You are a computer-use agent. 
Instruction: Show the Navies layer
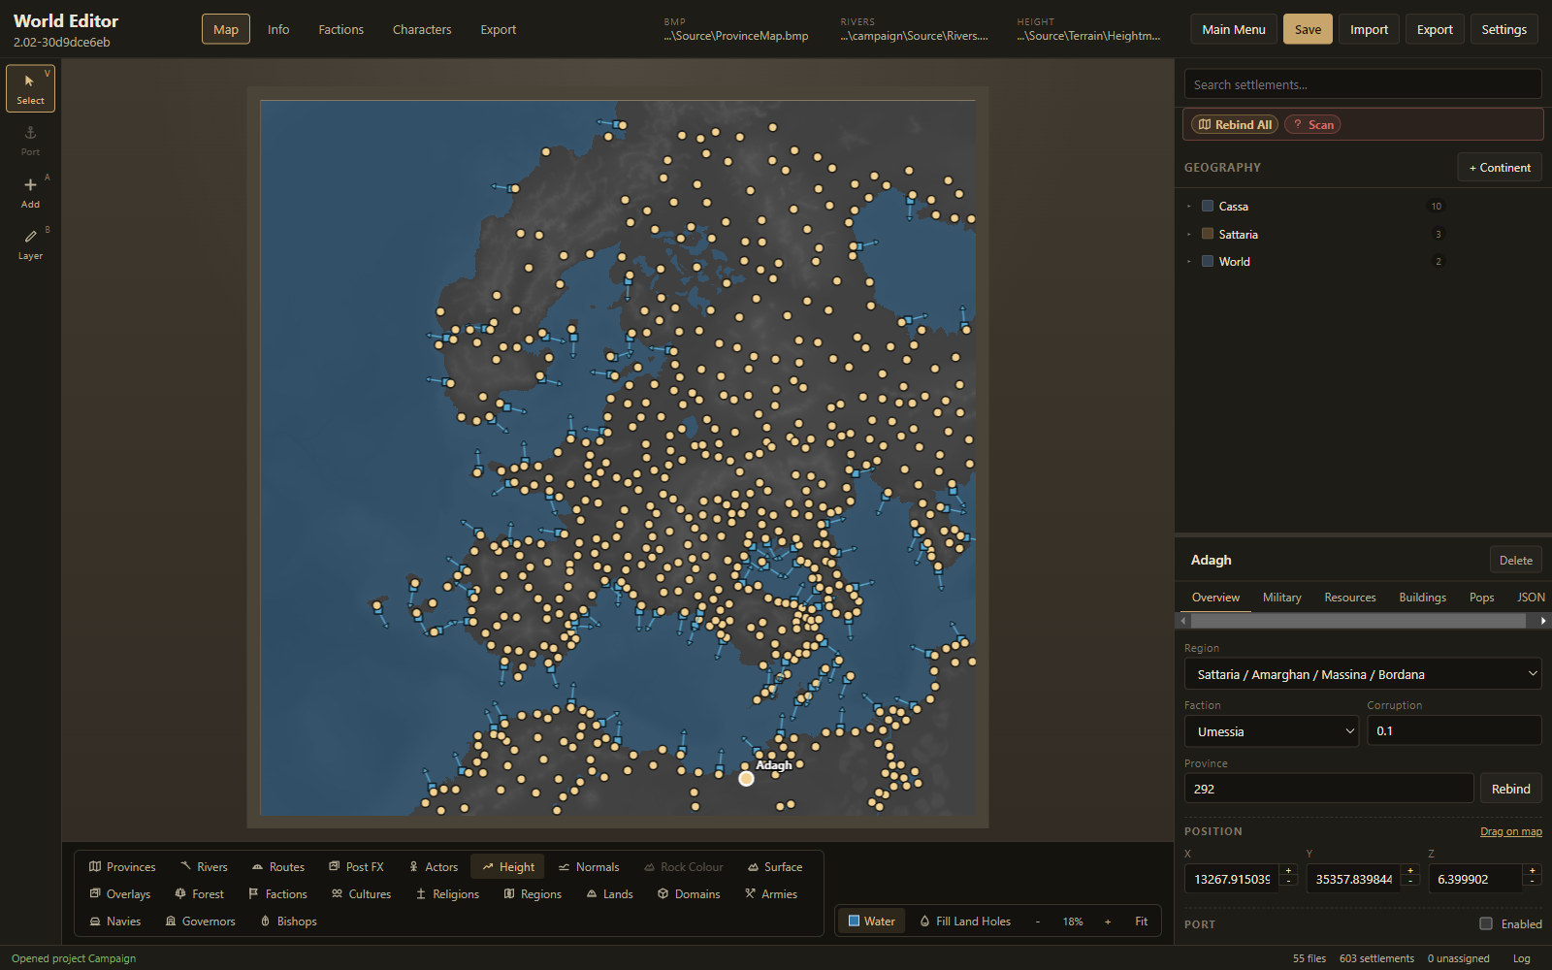point(115,921)
